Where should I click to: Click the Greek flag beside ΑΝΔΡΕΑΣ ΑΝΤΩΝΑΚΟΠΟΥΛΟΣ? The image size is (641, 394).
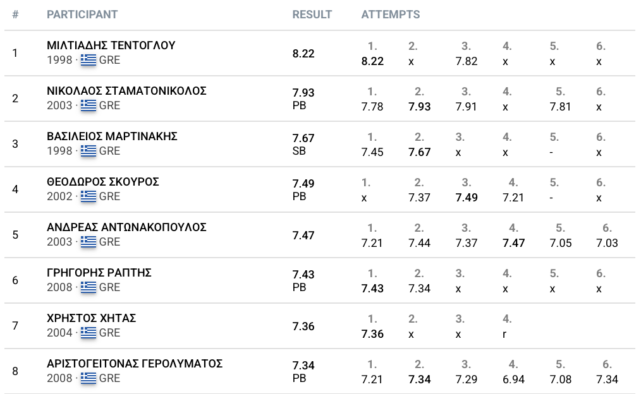tap(89, 242)
